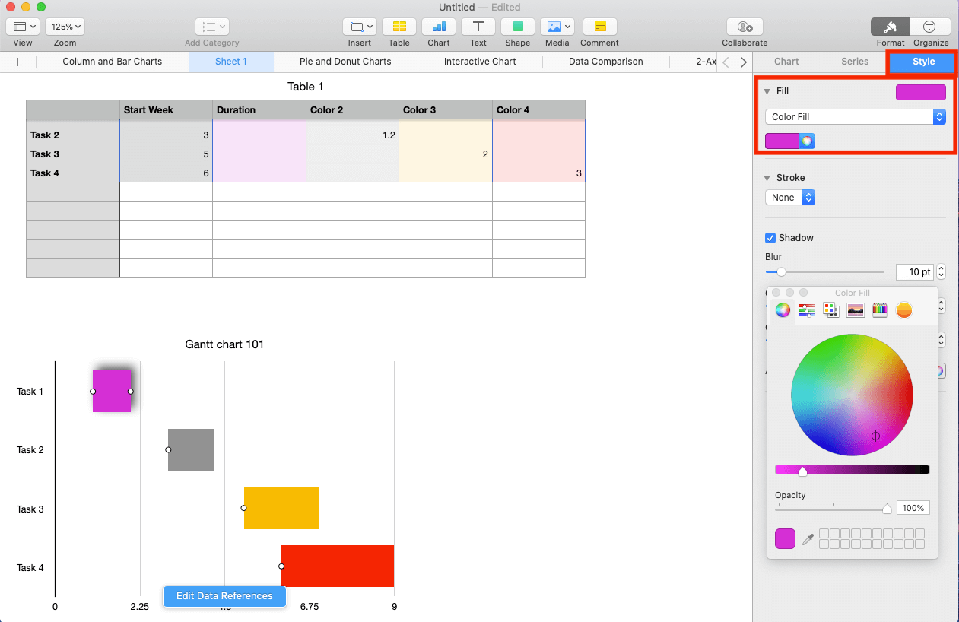Click the Edit Data References button
The image size is (959, 622).
[x=224, y=596]
